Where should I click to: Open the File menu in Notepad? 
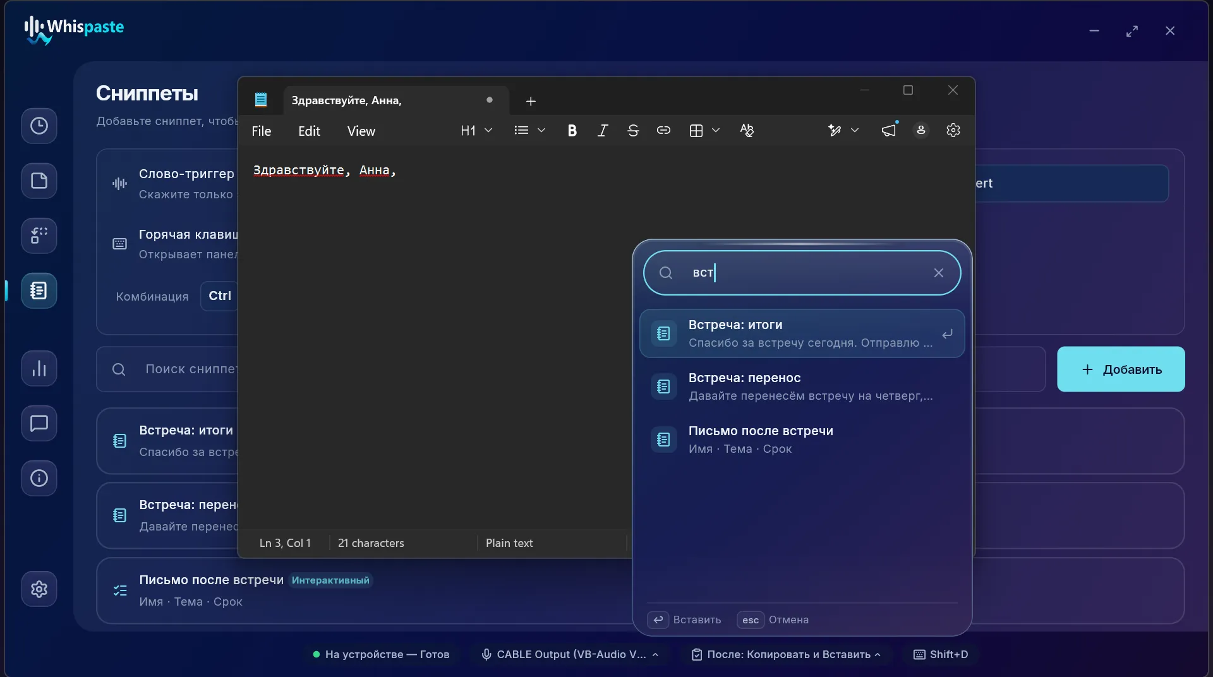click(x=262, y=131)
